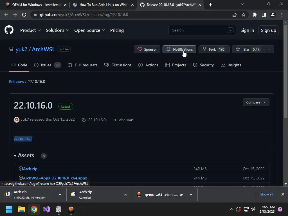The height and width of the screenshot is (216, 288).
Task: Open the Star list dropdown arrow
Action: (269, 49)
